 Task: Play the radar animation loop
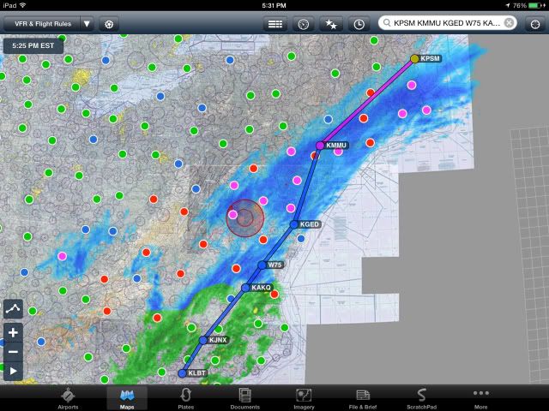13,372
